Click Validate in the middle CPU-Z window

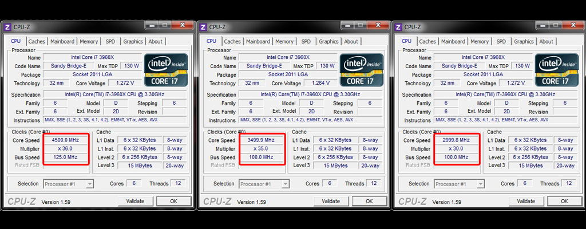tap(331, 202)
